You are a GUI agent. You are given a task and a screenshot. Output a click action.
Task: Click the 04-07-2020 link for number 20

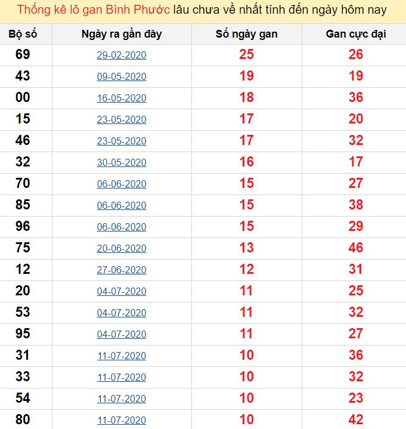(122, 291)
